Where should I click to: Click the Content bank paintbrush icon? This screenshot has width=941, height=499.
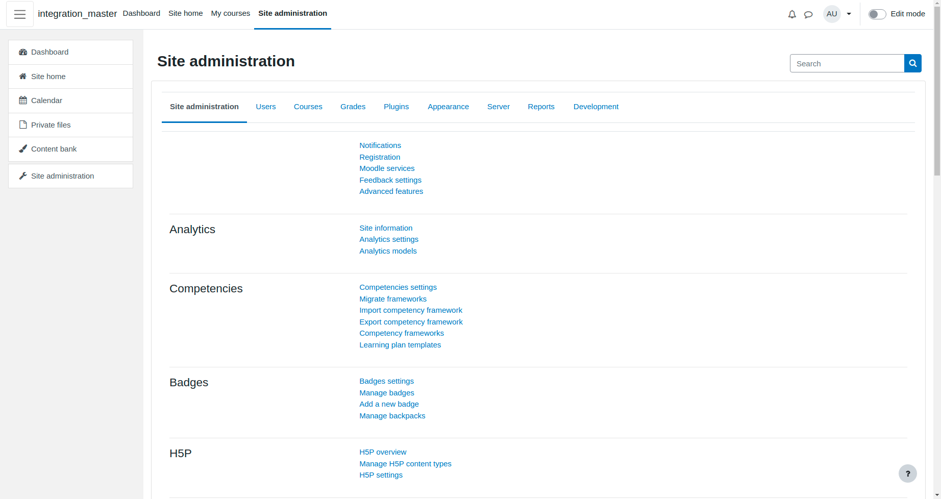[x=23, y=149]
